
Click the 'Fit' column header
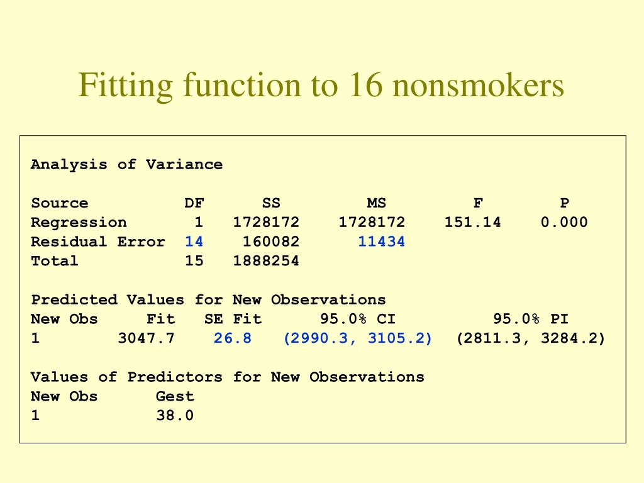(161, 319)
